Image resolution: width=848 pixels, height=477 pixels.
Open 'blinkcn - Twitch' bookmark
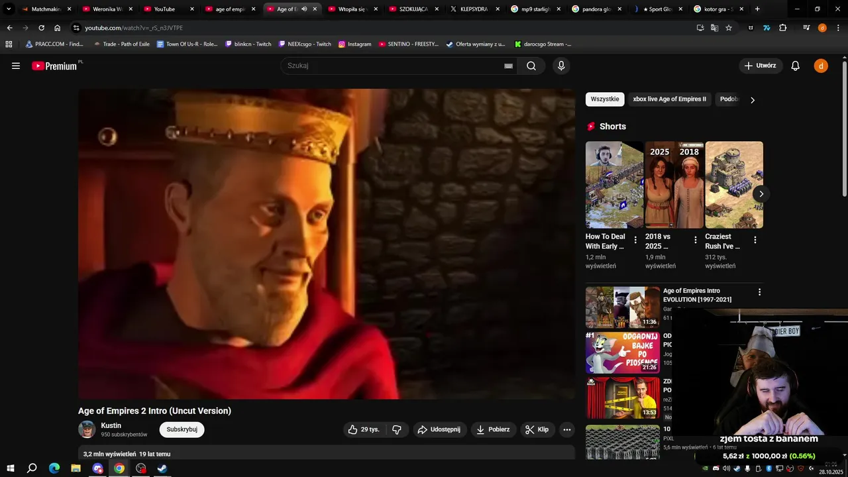point(248,44)
